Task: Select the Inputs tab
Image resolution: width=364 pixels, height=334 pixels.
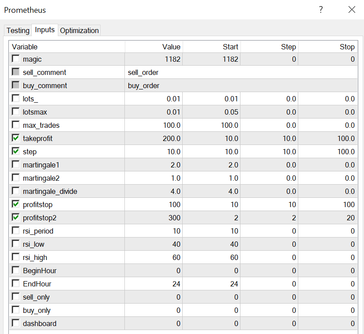Action: tap(45, 30)
